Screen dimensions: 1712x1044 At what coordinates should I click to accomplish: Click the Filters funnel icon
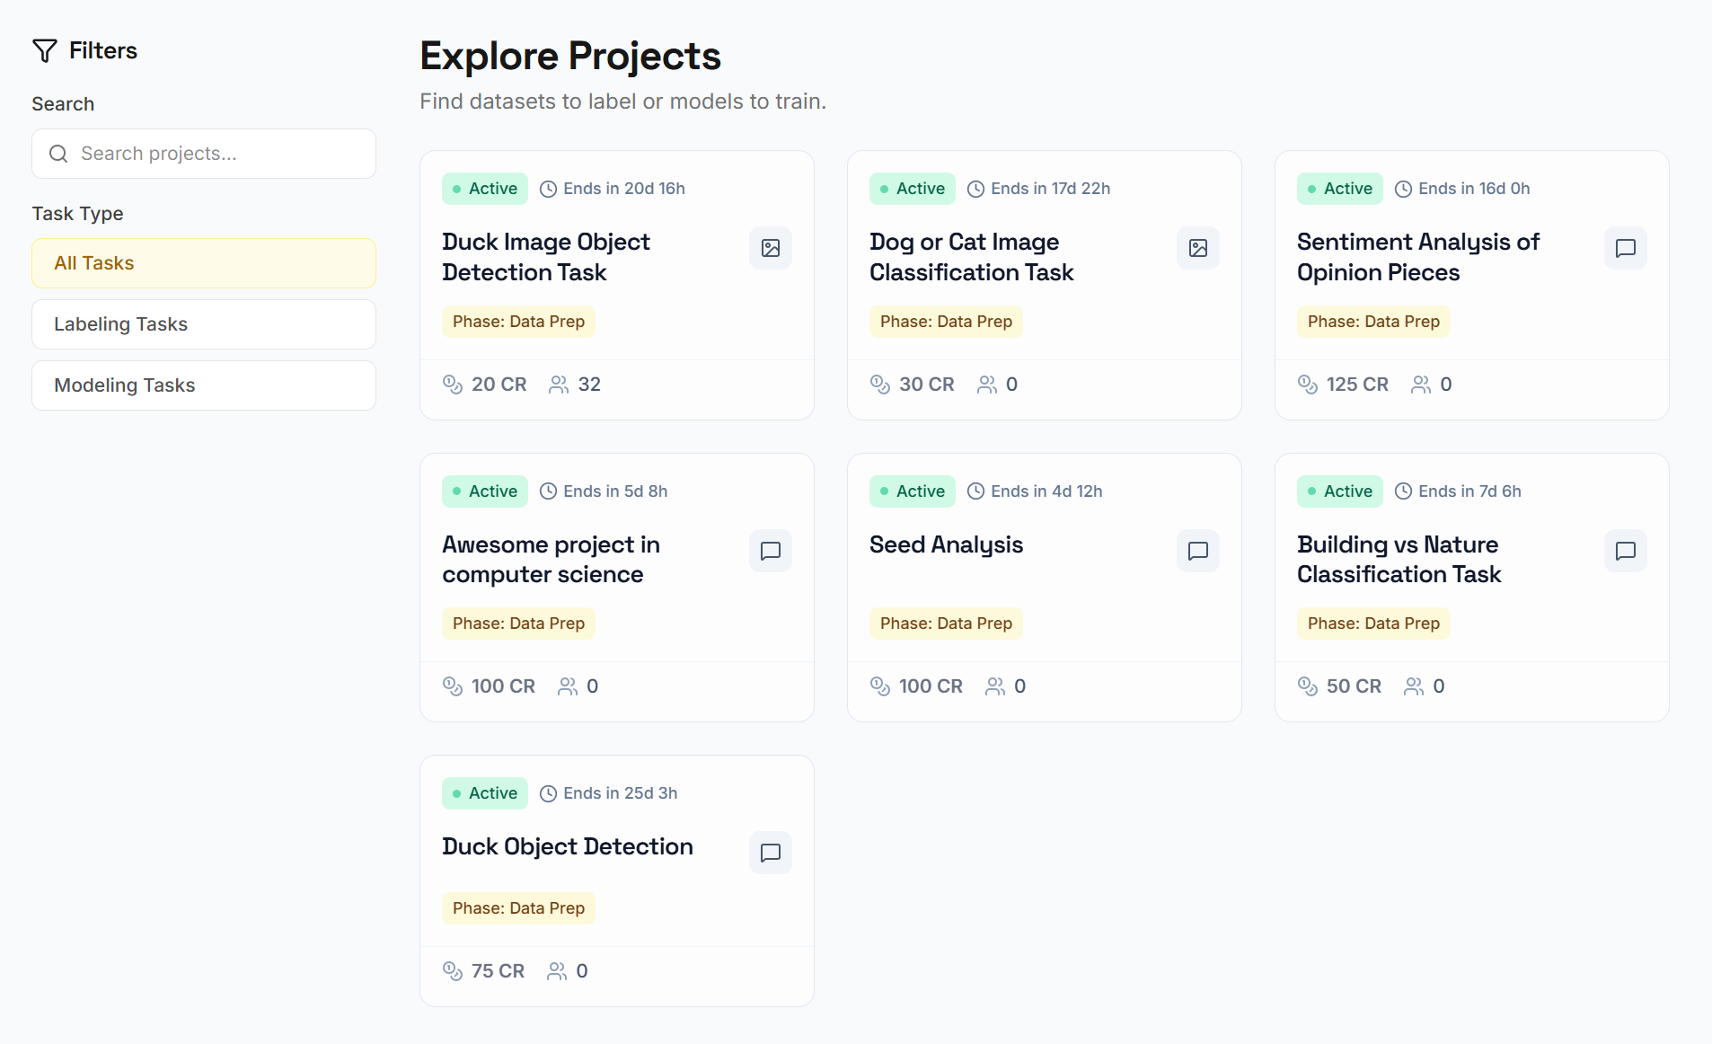tap(45, 51)
